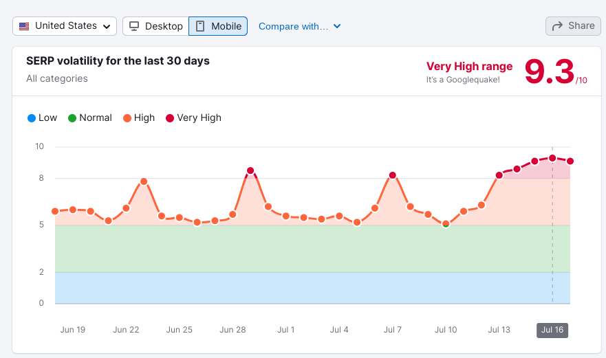Screen dimensions: 606x358
Task: Toggle the High legend series
Action: click(x=139, y=118)
